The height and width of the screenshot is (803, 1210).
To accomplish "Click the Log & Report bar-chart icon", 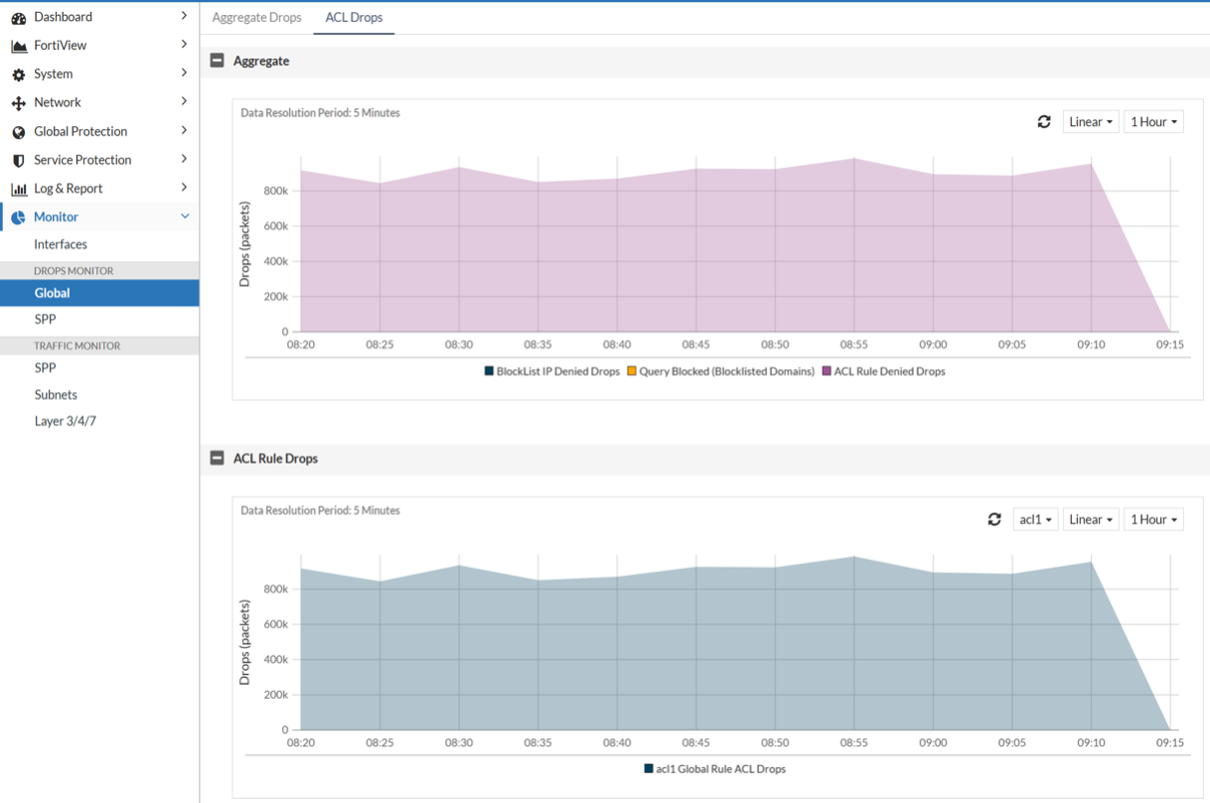I will 17,189.
